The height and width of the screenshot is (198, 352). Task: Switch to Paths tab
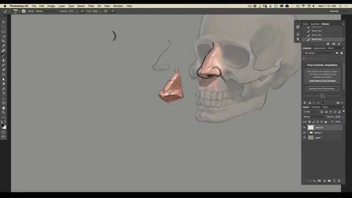(x=325, y=107)
